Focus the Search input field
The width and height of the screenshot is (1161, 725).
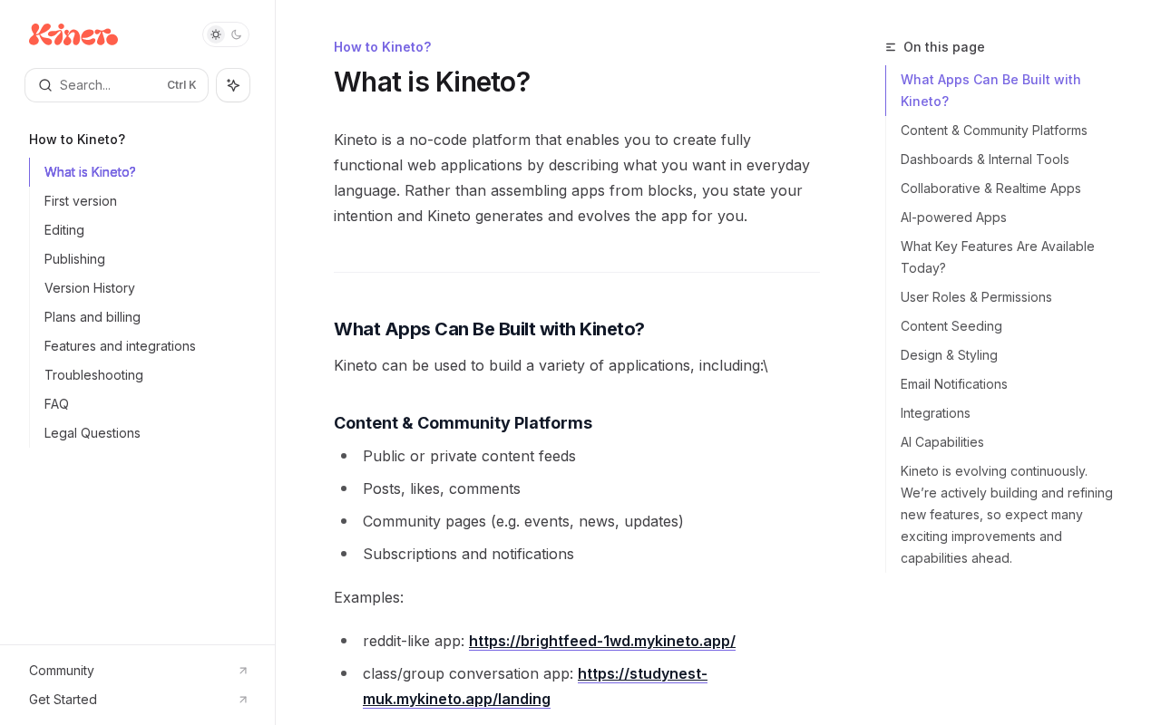pos(111,85)
